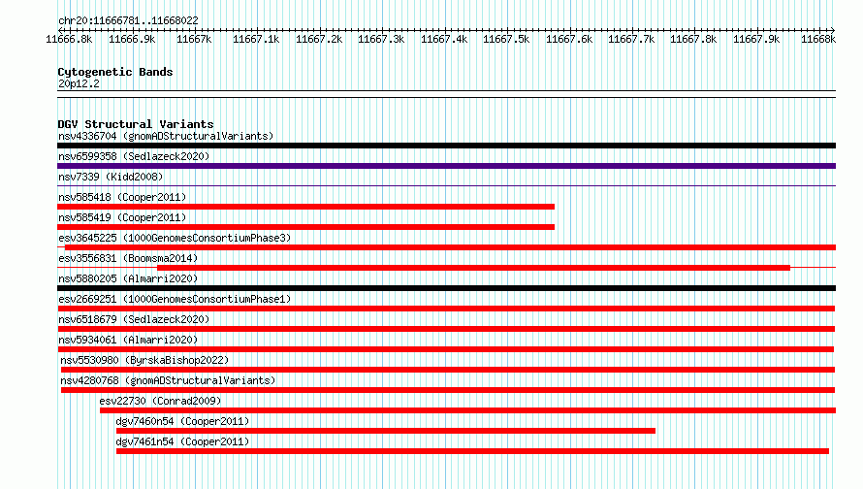Open the esv2669251 1000GenomesConsortiumPhase1 label
863x489 pixels.
175,299
